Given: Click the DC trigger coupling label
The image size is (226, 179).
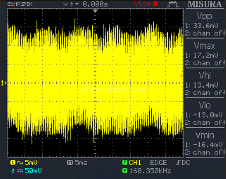Looking at the screenshot, I should point(186,163).
